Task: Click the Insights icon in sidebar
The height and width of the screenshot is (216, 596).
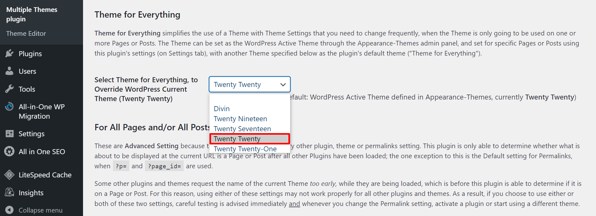Action: point(9,192)
